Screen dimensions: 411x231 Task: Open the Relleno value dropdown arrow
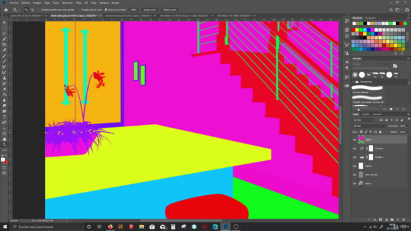point(408,132)
